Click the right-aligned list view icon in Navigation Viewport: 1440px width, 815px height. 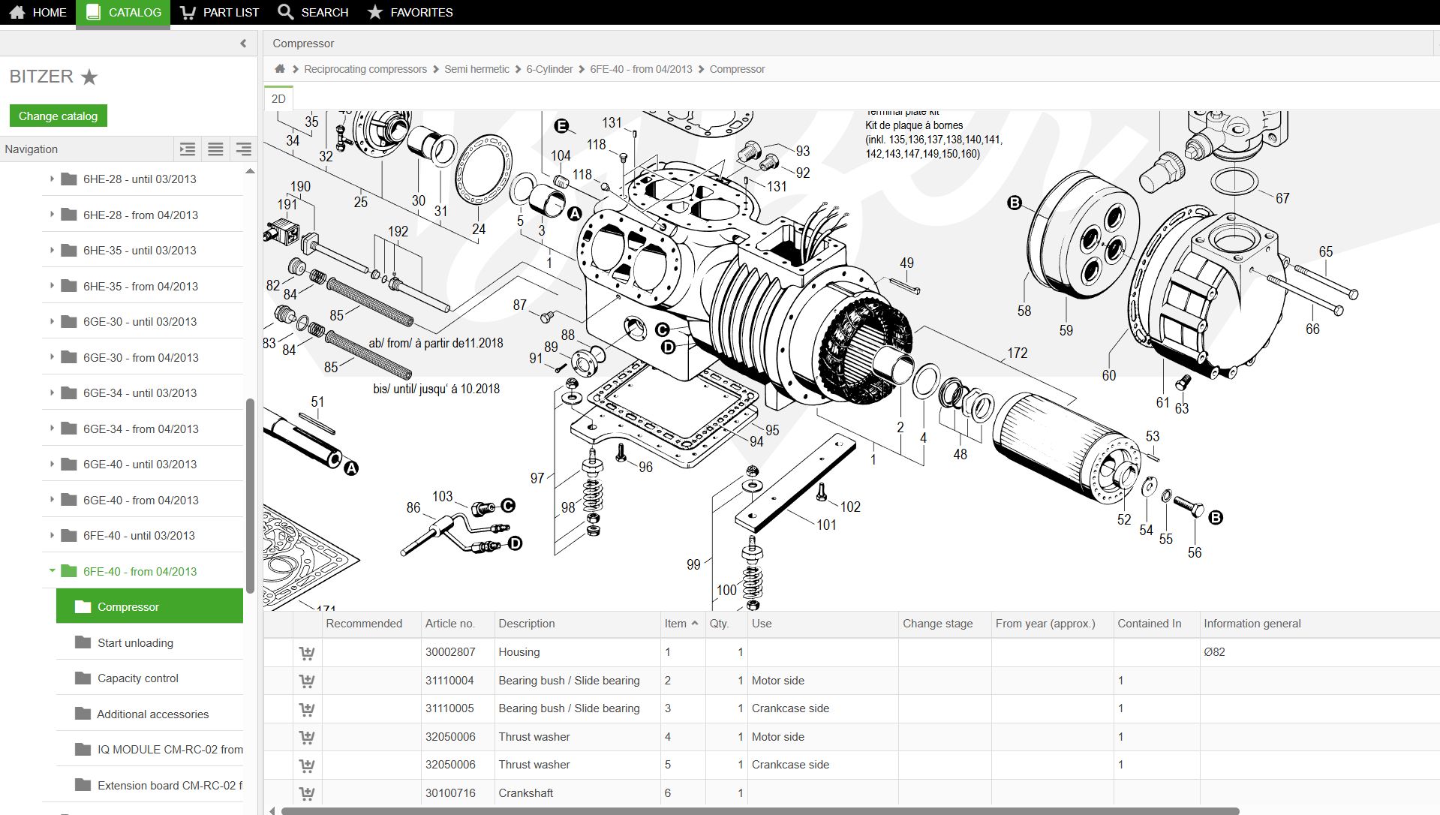243,149
